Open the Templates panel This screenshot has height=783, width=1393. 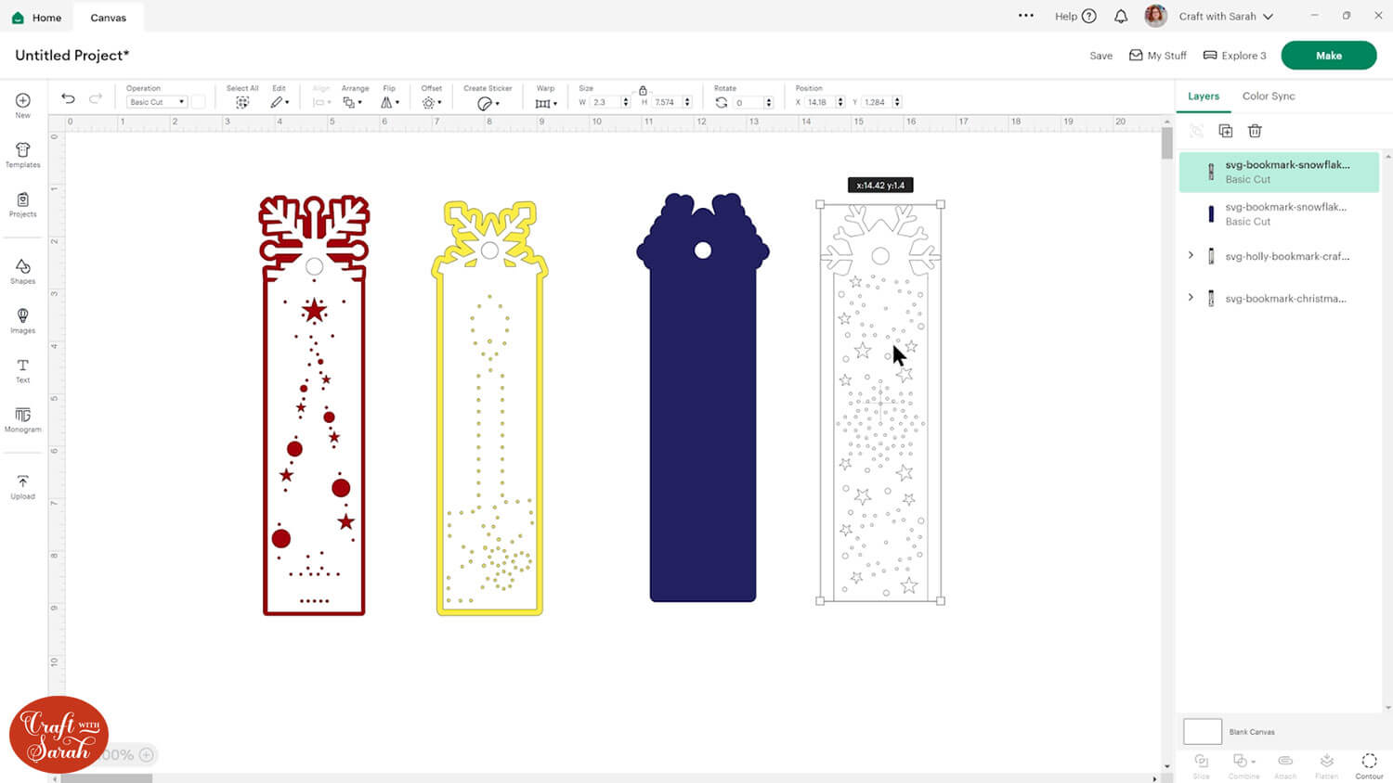pos(23,155)
